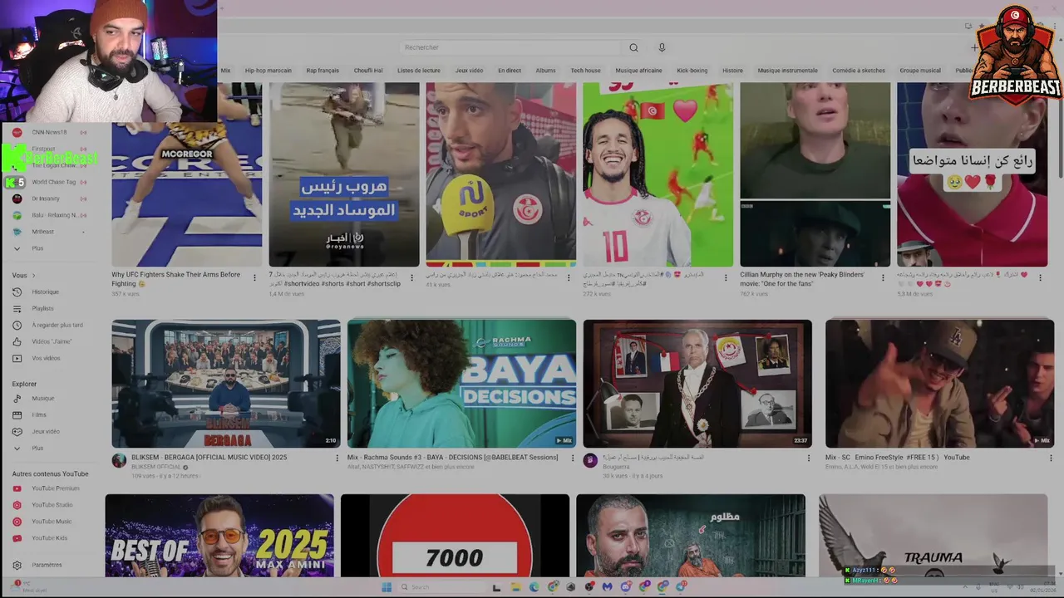Click the Windows Start button
This screenshot has height=598, width=1064.
(387, 586)
